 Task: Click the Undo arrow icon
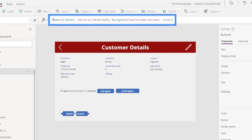point(244,3)
